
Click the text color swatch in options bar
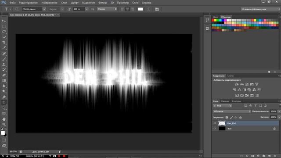pos(140,9)
